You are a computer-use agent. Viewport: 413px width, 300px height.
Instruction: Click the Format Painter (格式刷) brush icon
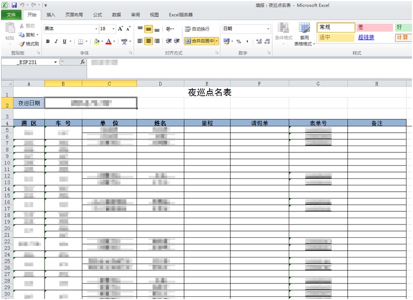(22, 44)
